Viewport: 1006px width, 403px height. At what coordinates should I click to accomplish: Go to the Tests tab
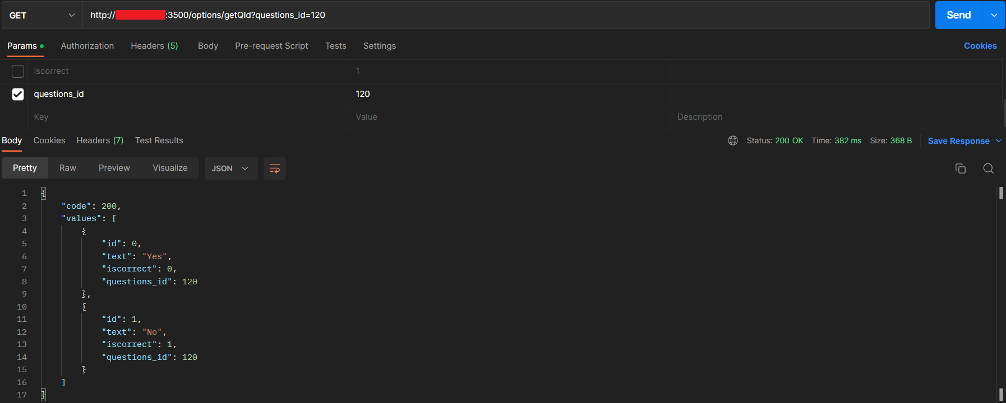coord(335,46)
